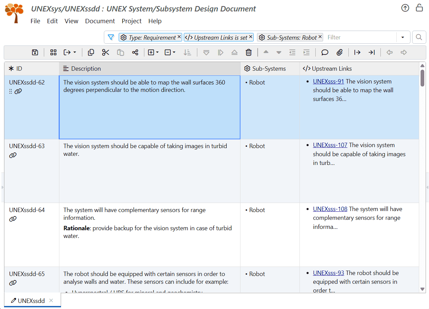Click the Copy icon in toolbar
Screen dimensions: 429x309
tap(91, 52)
